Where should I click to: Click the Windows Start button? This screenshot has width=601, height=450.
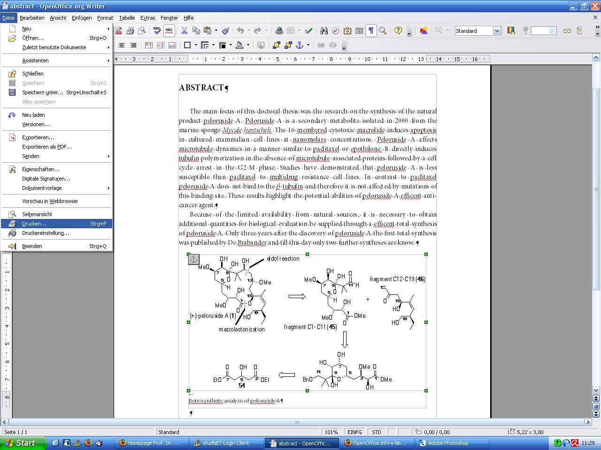pyautogui.click(x=23, y=443)
